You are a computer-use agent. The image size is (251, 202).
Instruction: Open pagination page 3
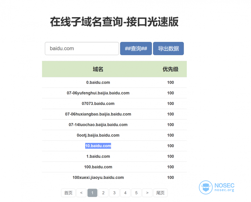[x=114, y=193]
